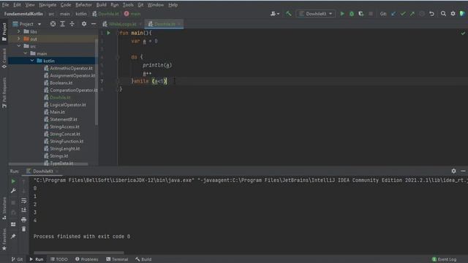Open DowhileKt run configuration dropdown
Screen dimensions: 468x263
coord(315,14)
